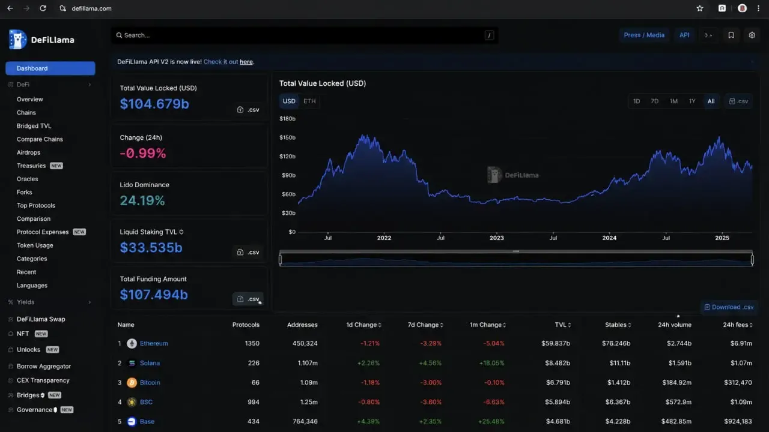Bookmark page with the star icon
Screen dimensions: 769x432
(x=700, y=8)
